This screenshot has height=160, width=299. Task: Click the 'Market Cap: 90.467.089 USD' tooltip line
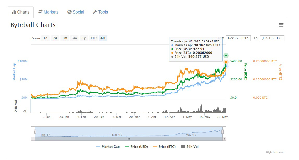point(196,45)
